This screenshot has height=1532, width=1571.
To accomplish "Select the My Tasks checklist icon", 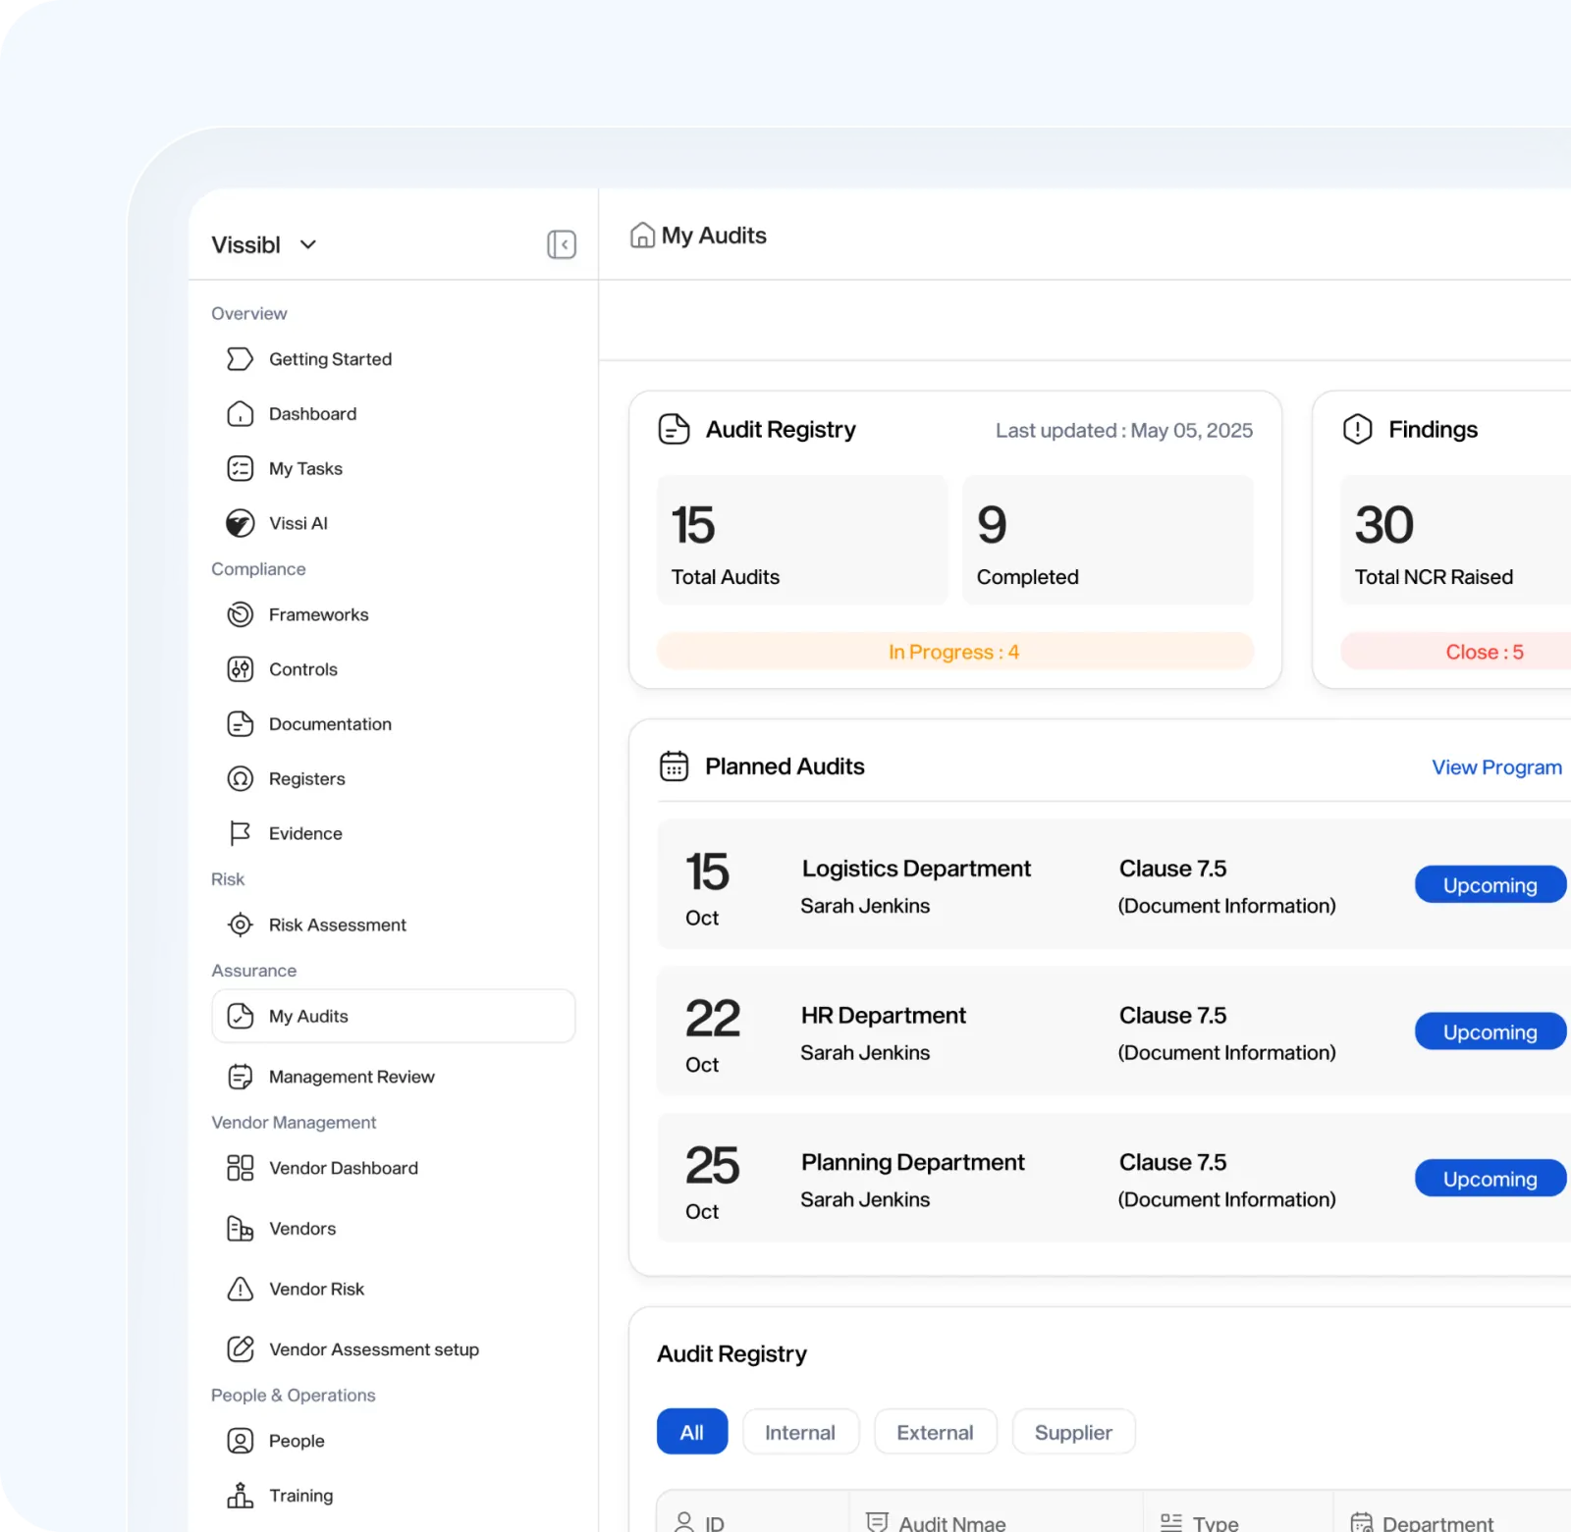I will pos(240,469).
